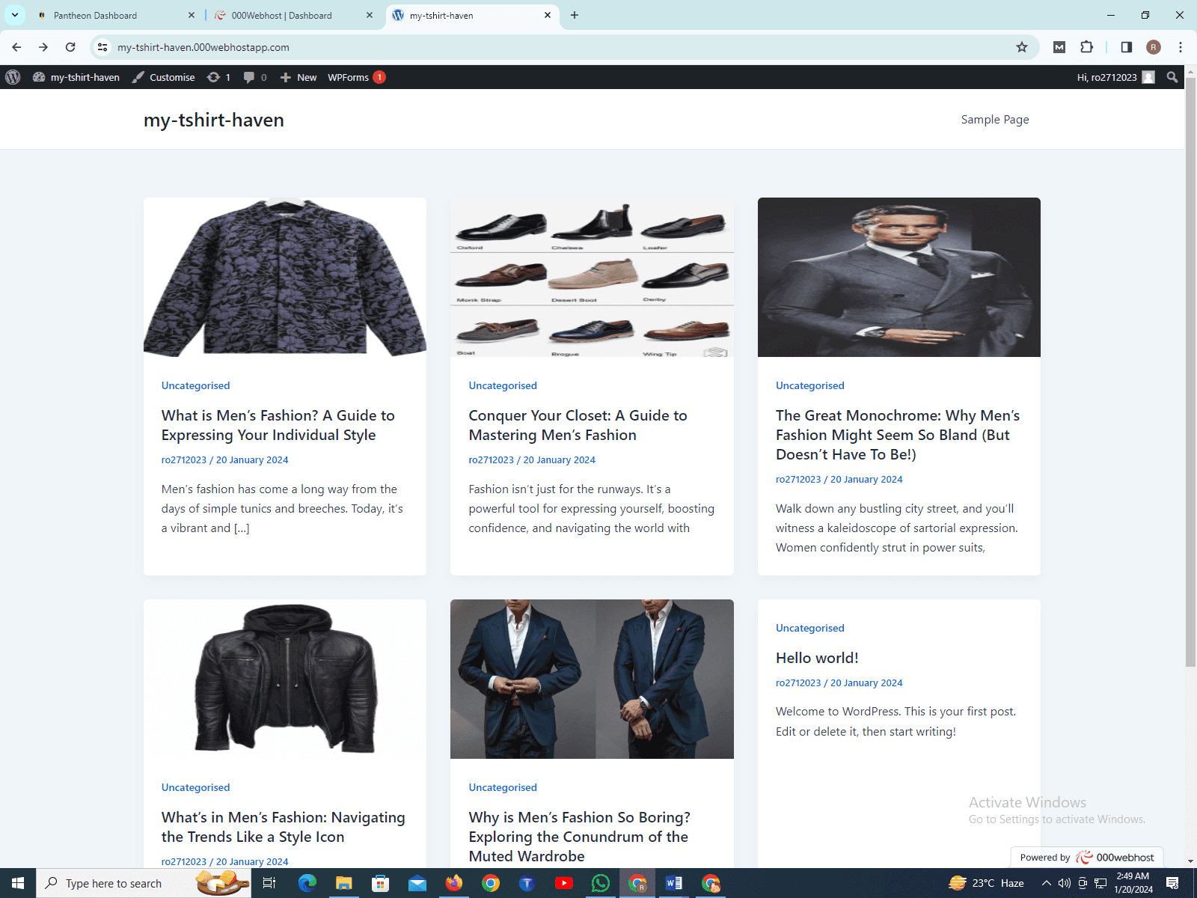Open a new browser tab
The height and width of the screenshot is (898, 1197).
click(575, 15)
